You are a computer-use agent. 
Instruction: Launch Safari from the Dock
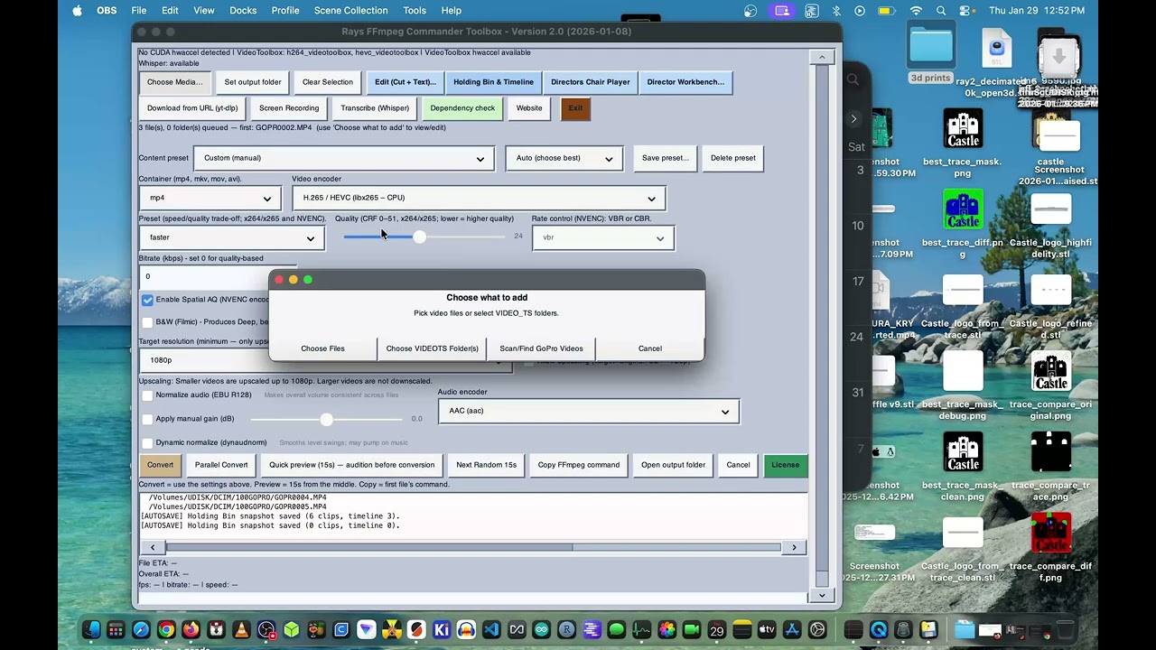pyautogui.click(x=141, y=629)
